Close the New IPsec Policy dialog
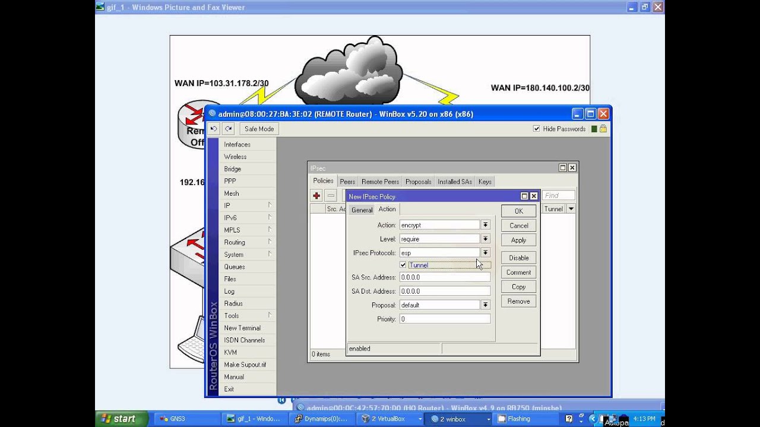 (x=534, y=196)
